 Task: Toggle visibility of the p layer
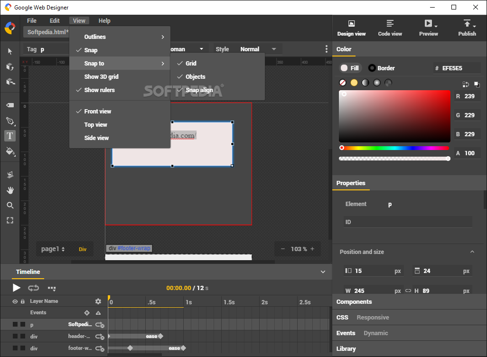[15, 324]
